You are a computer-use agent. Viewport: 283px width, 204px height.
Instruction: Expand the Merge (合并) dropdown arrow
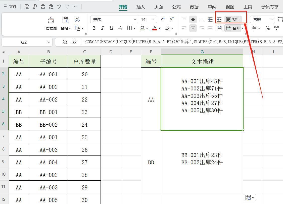click(x=242, y=28)
